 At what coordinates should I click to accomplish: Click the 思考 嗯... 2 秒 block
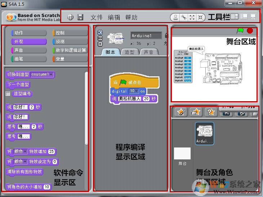(x=24, y=127)
